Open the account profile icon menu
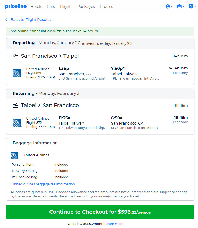Image resolution: width=198 pixels, height=228 pixels. pyautogui.click(x=168, y=6)
